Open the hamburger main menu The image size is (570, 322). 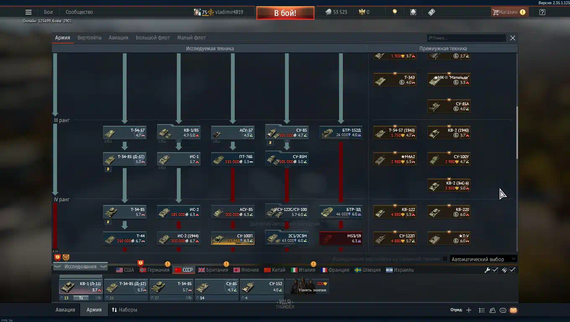28,12
